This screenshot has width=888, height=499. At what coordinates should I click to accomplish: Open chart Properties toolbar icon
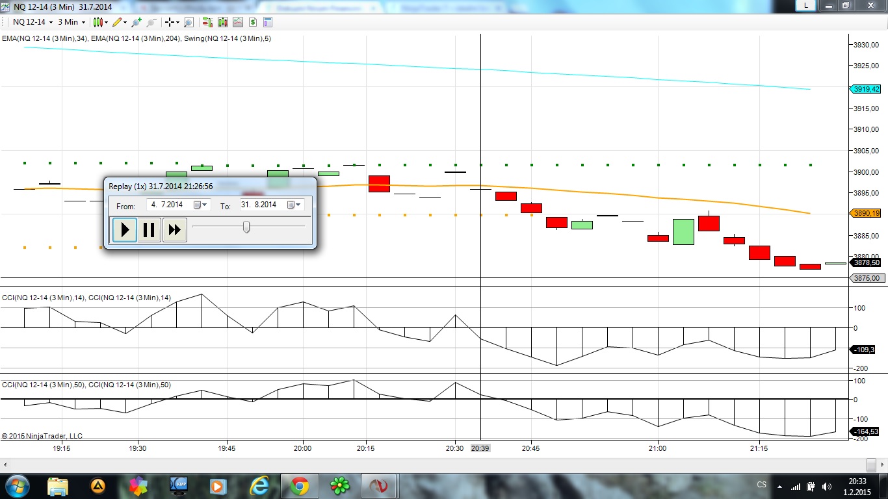[268, 22]
